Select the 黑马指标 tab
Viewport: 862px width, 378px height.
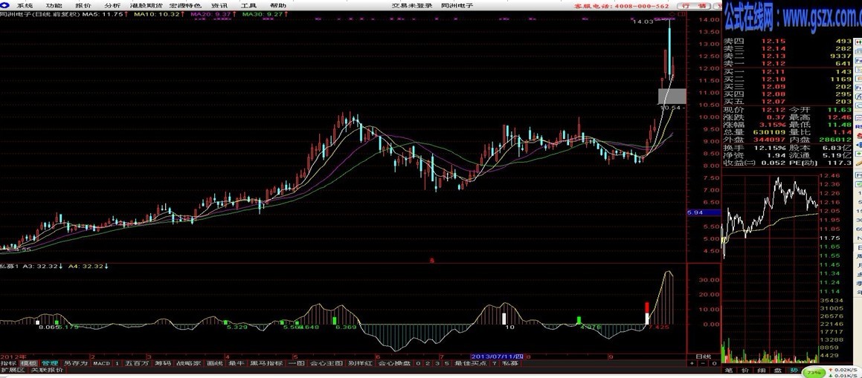tap(266, 363)
